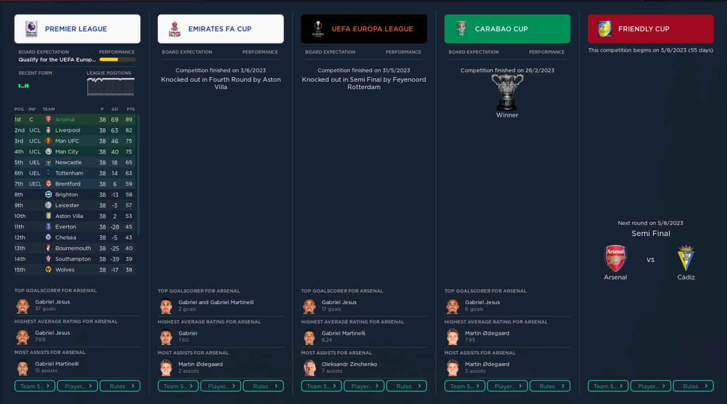Image resolution: width=727 pixels, height=404 pixels.
Task: Click 'Semi Final' text in Friendly Cup
Action: [x=651, y=233]
